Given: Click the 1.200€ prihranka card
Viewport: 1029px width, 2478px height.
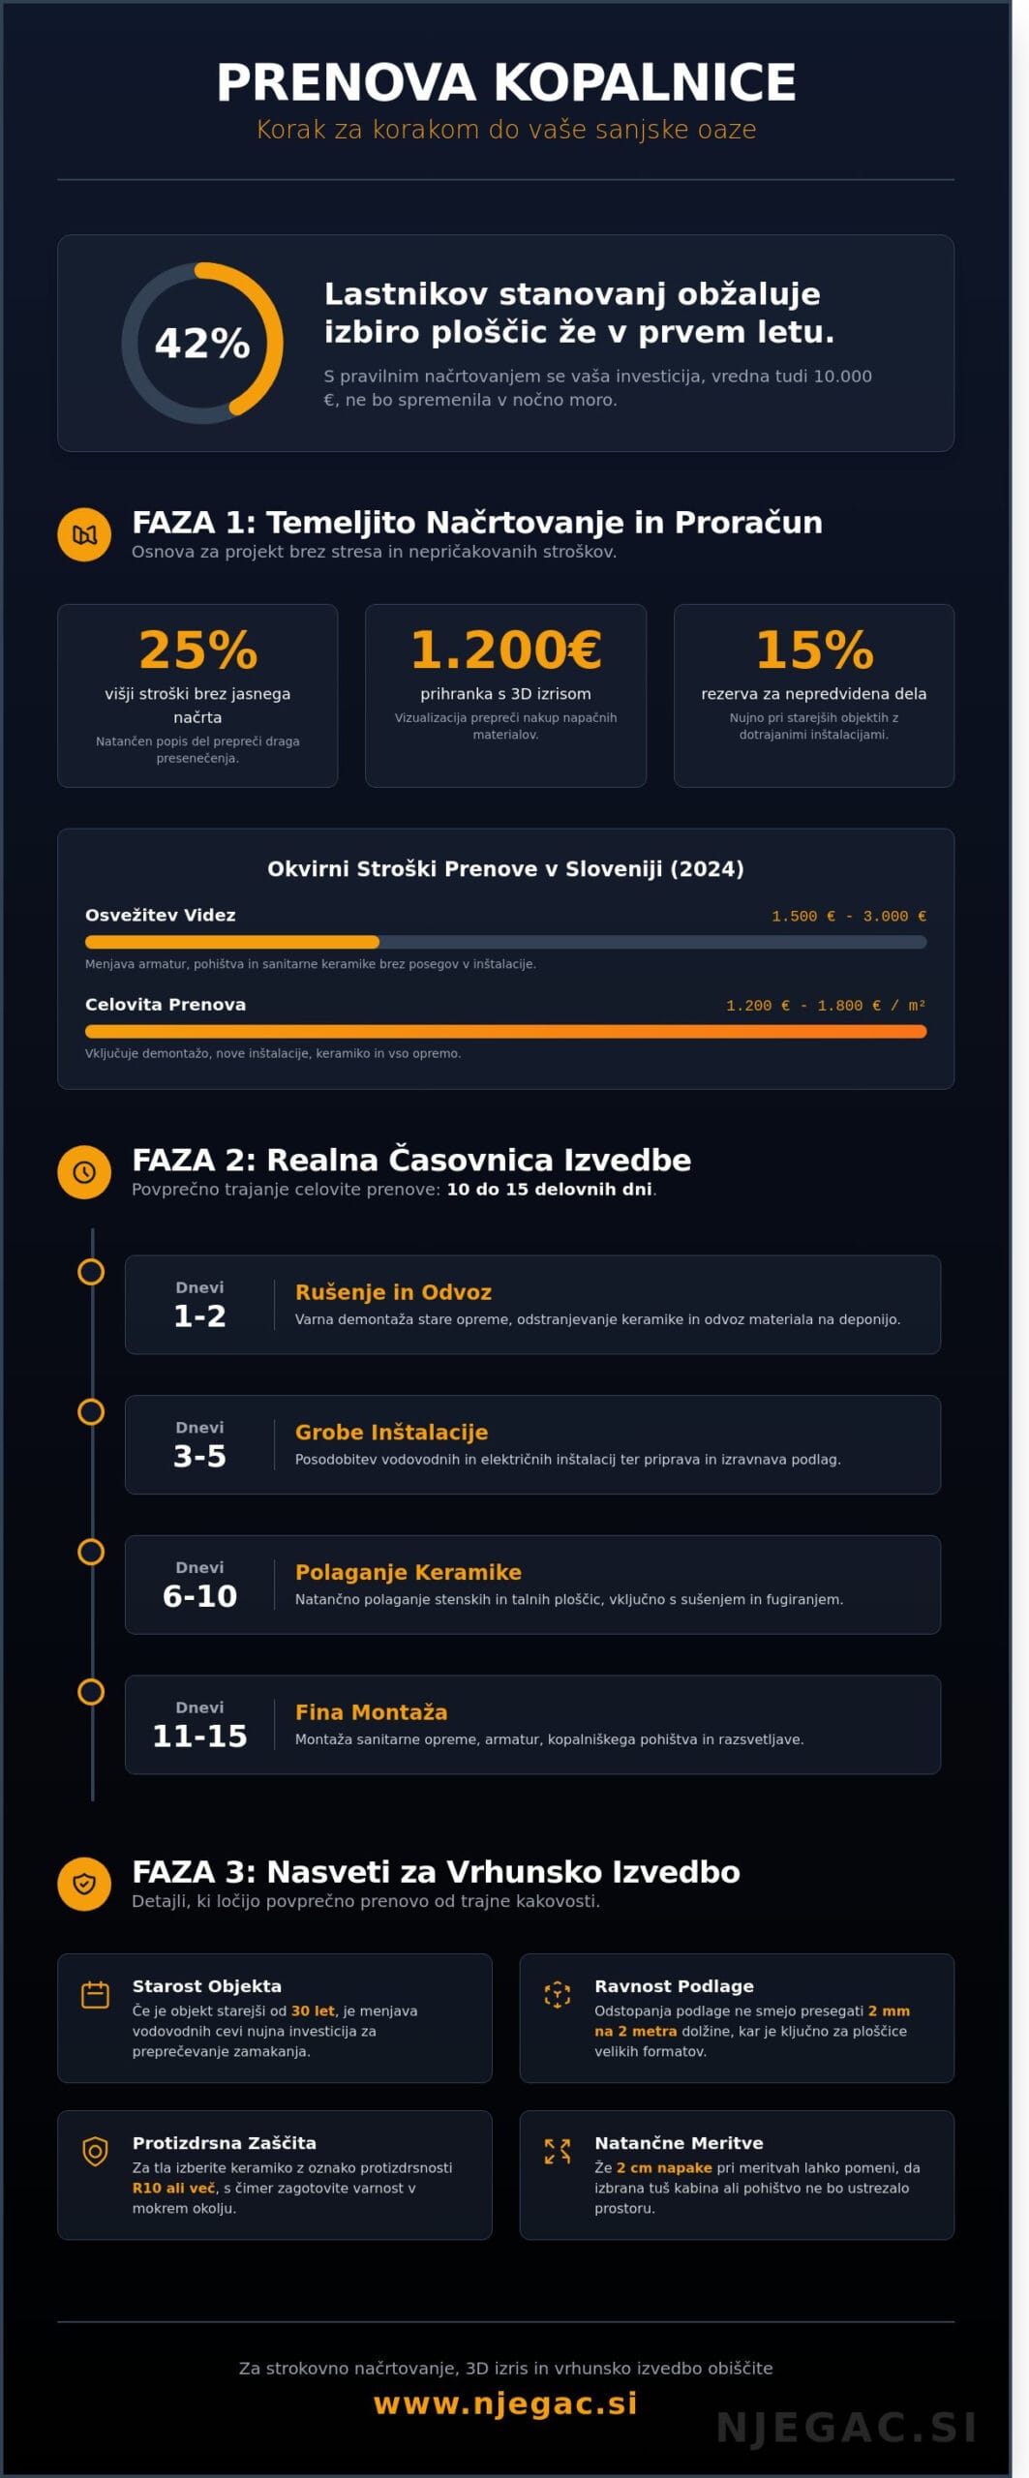Looking at the screenshot, I should 505,695.
